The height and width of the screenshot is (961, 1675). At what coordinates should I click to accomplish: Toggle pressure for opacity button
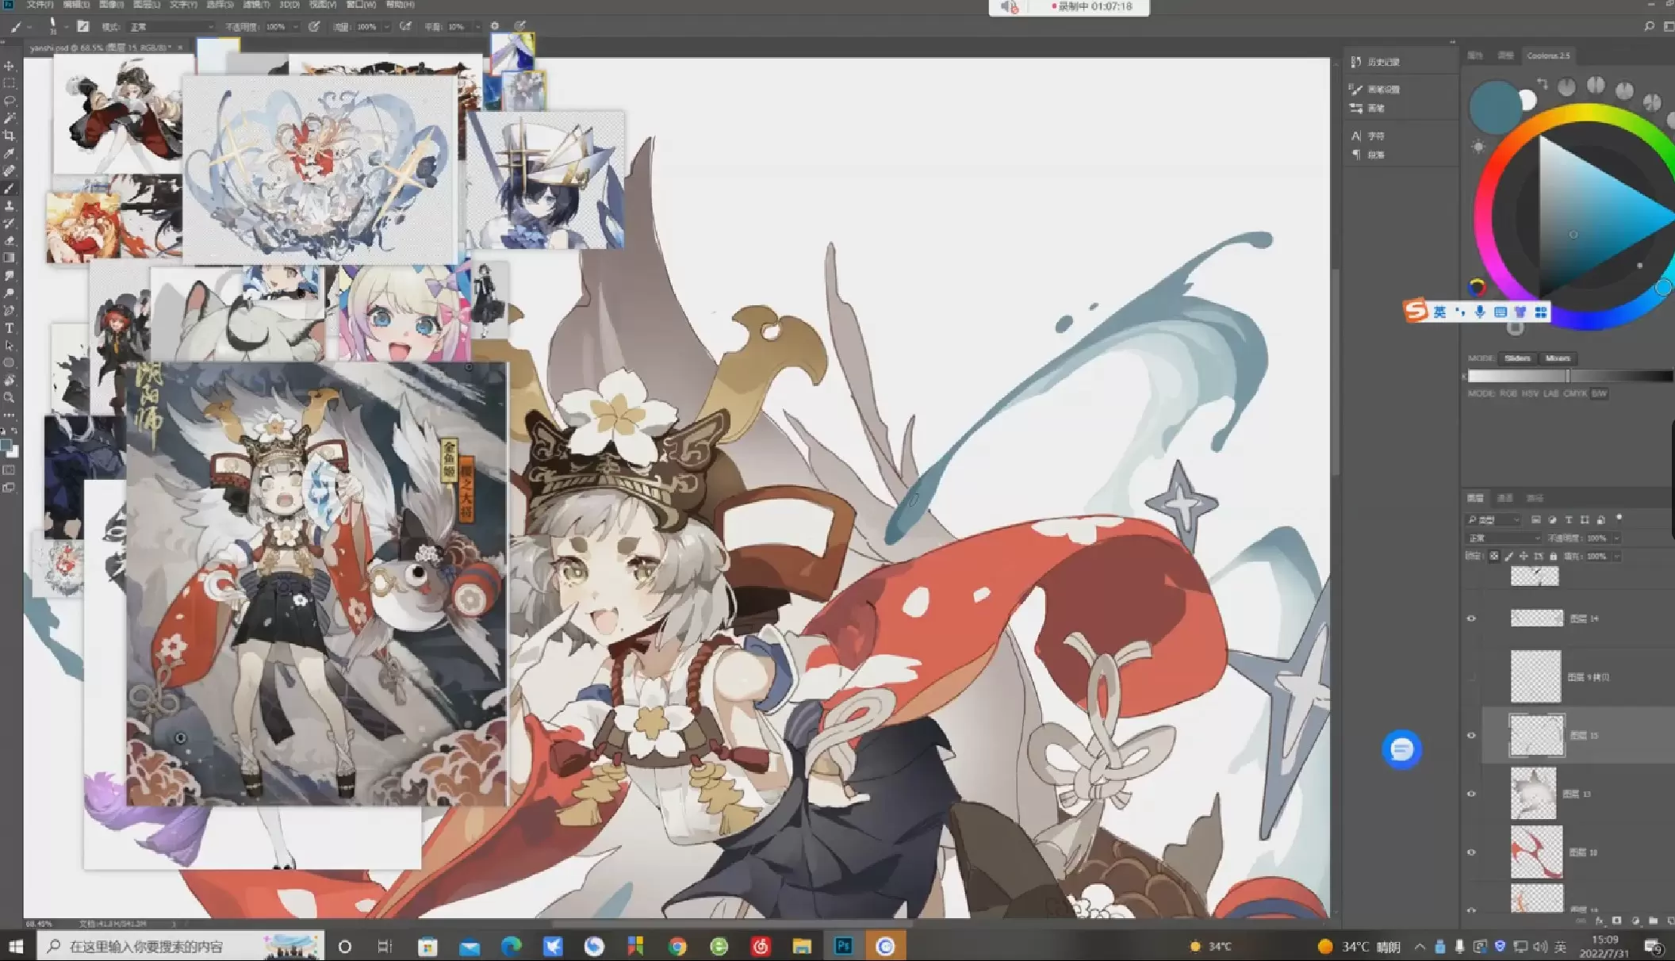point(314,26)
